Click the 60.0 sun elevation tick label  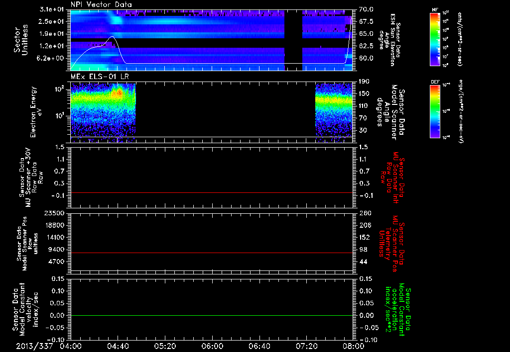pyautogui.click(x=366, y=59)
